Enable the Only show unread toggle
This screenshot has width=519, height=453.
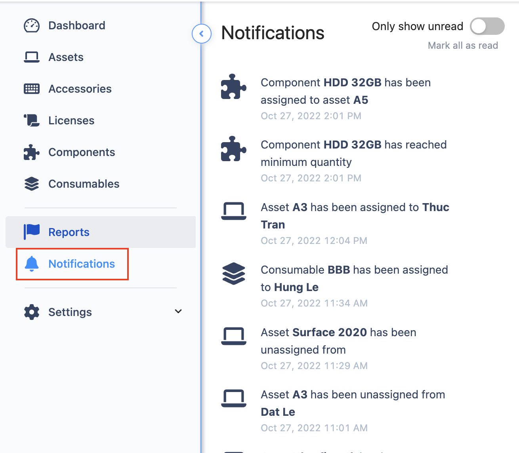pos(487,26)
